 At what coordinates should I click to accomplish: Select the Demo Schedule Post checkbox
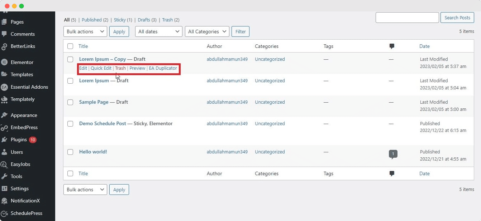tap(70, 123)
